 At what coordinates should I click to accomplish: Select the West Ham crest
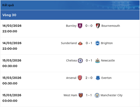(81, 95)
